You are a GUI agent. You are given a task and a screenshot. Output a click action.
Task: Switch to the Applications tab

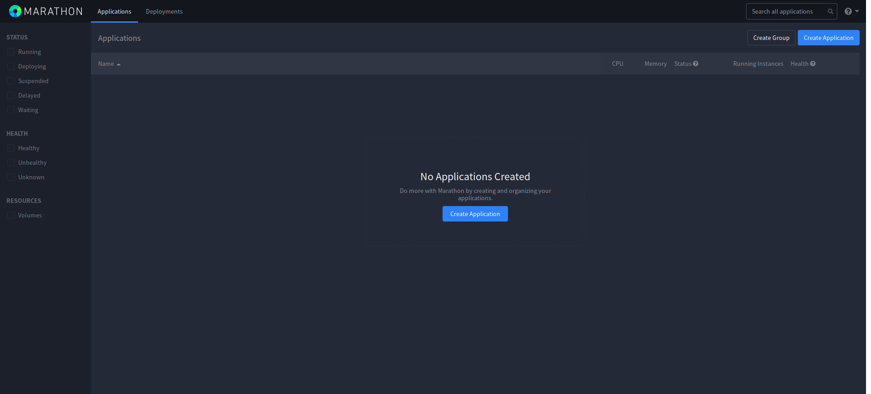click(x=114, y=11)
